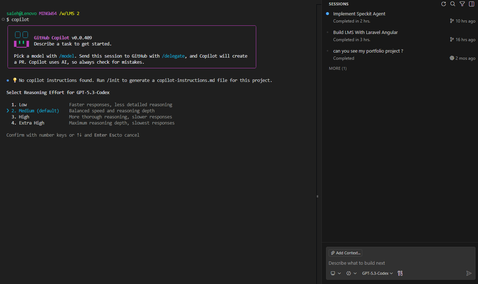
Task: Select Low reasoning effort
Action: [23, 104]
